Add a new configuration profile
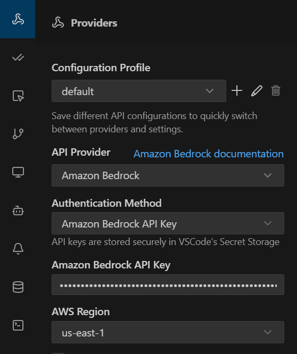 pyautogui.click(x=237, y=91)
